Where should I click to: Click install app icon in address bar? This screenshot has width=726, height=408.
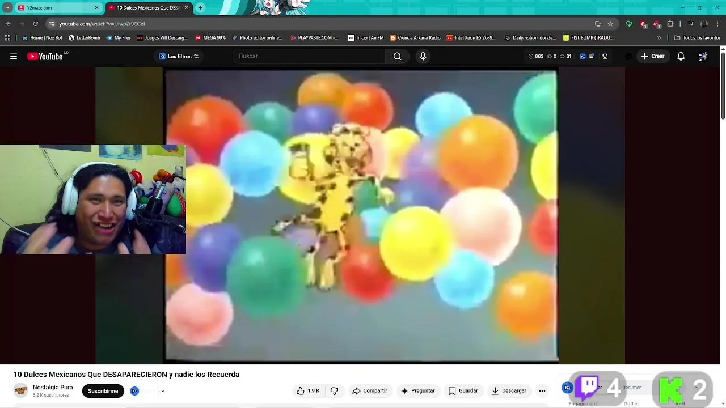598,24
